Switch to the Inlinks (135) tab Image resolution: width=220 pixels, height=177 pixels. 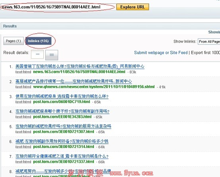click(38, 41)
